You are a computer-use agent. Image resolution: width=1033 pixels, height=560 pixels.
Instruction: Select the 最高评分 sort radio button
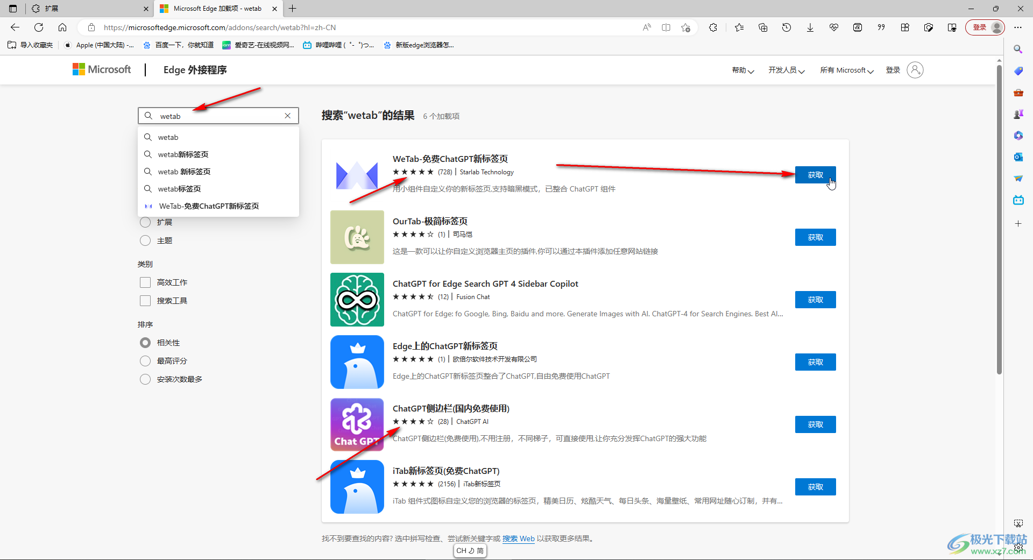145,361
